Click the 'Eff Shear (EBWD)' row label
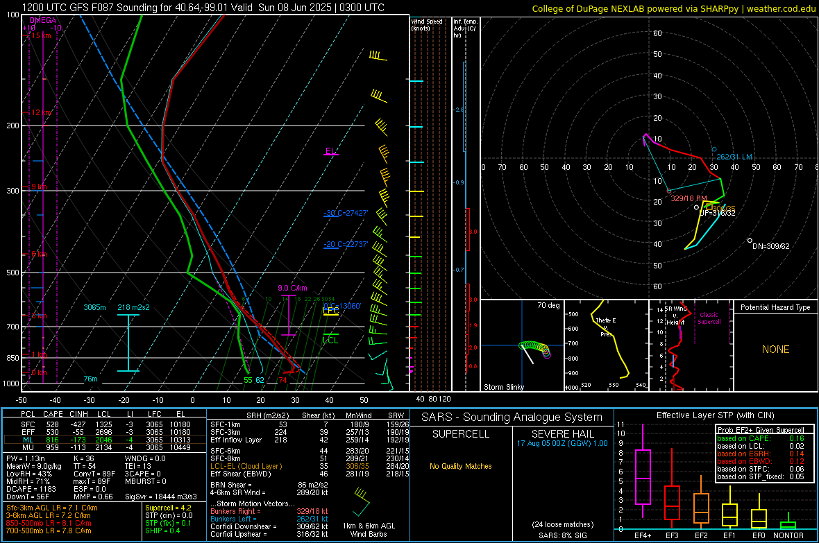819x543 pixels. 241,474
